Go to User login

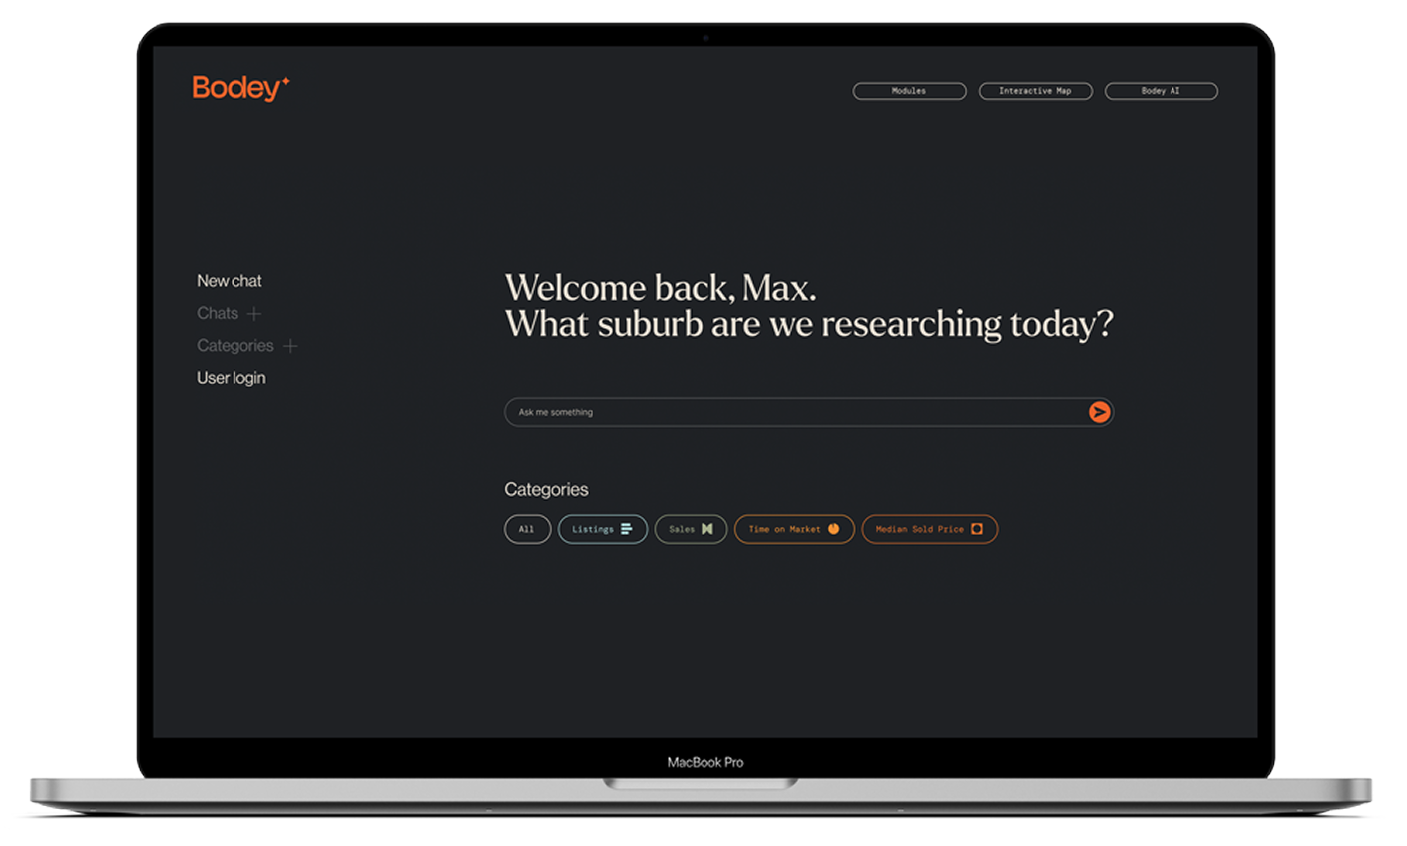(x=231, y=377)
